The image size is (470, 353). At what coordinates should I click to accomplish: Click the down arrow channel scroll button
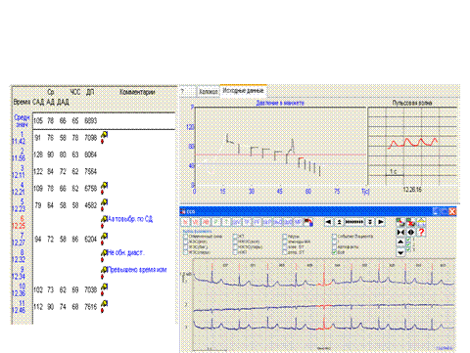400,252
